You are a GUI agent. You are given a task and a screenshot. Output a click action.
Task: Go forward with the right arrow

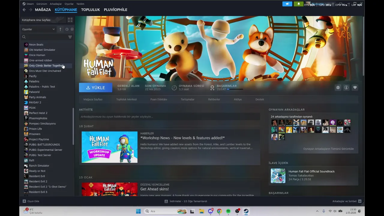click(31, 10)
